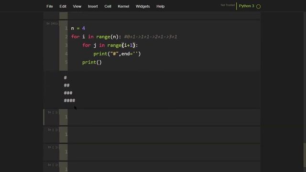The height and width of the screenshot is (172, 306).
Task: Click the line print("#",end='')
Action: tap(117, 54)
